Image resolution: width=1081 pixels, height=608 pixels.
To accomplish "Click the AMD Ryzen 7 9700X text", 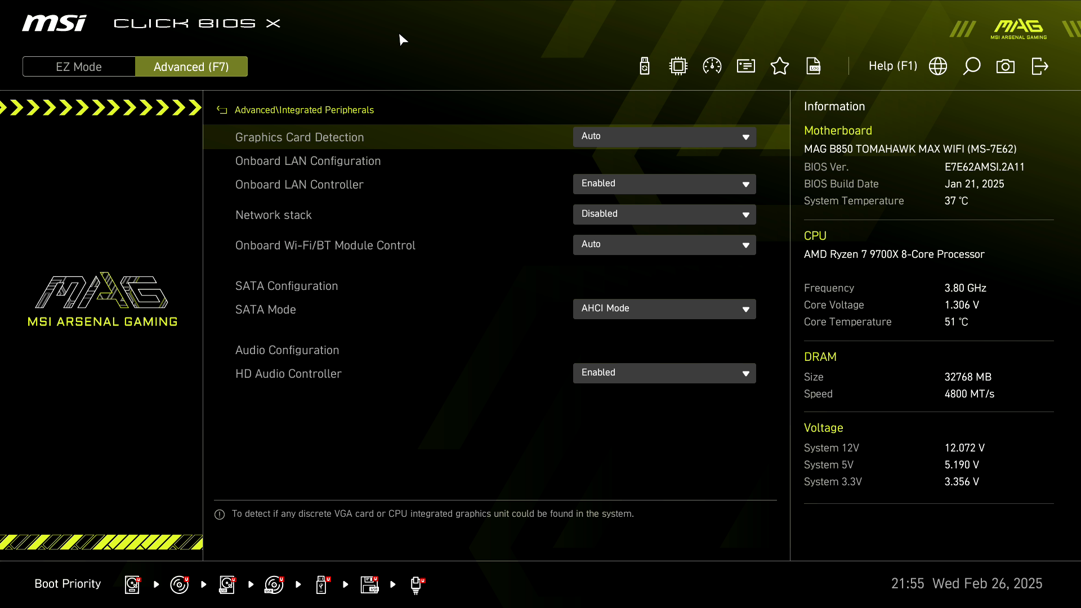I will 894,254.
